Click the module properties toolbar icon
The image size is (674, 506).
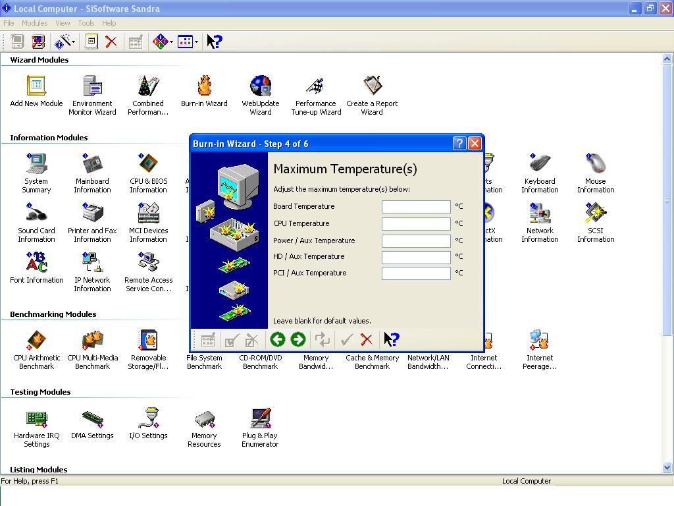[91, 42]
